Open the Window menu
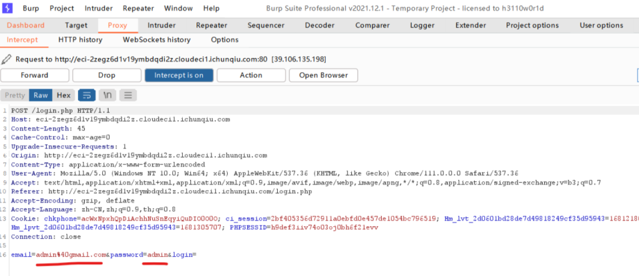 [178, 8]
